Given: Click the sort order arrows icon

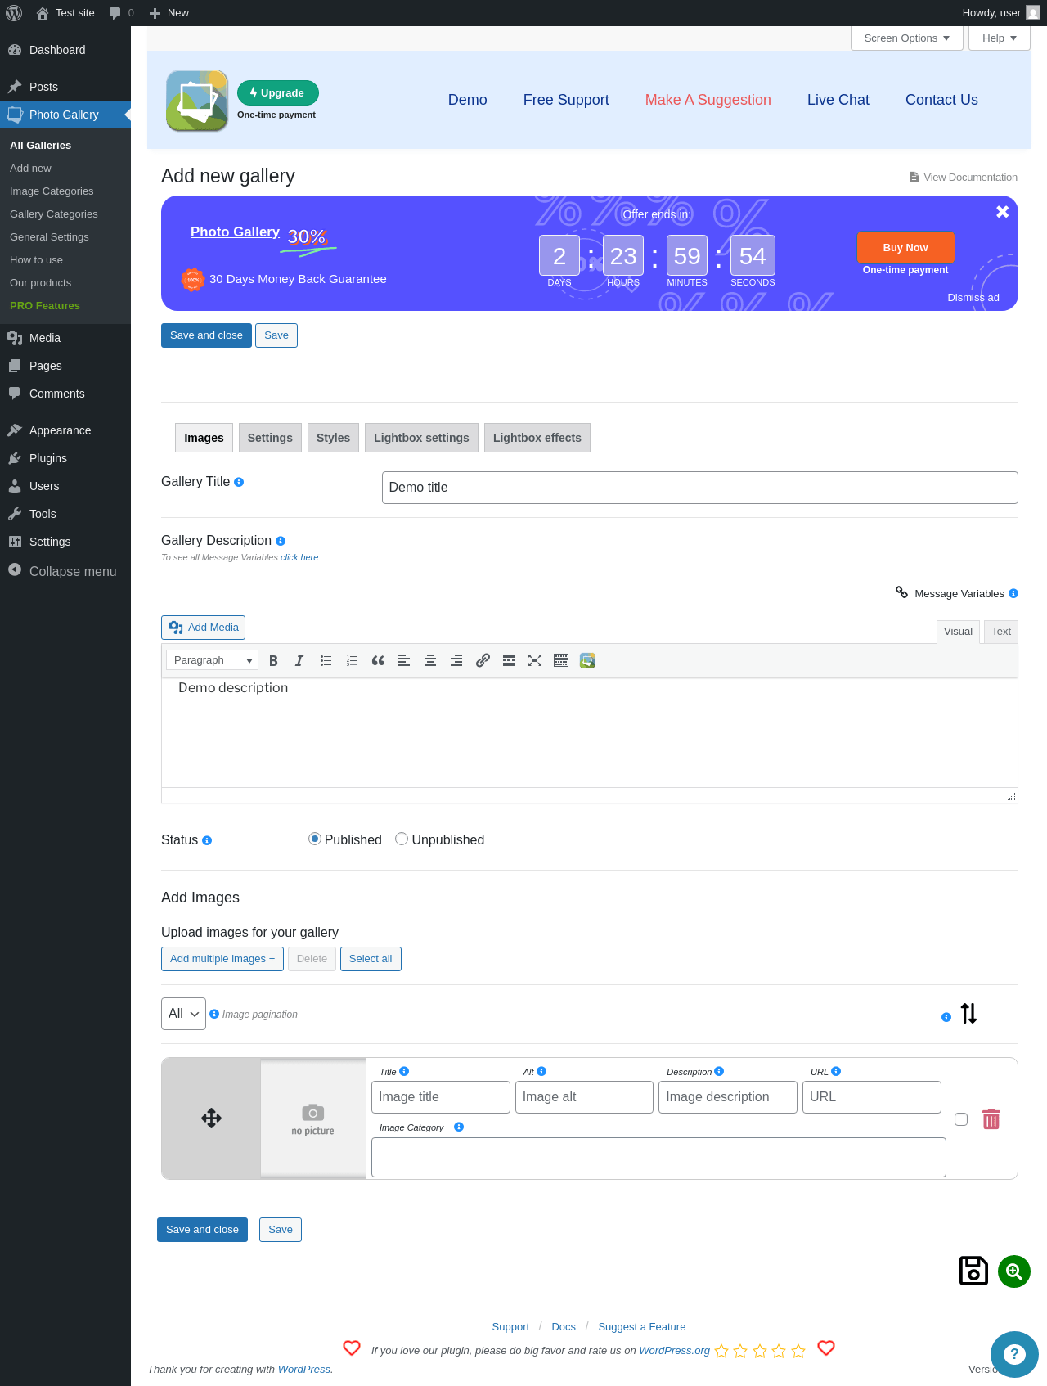Looking at the screenshot, I should [x=969, y=1014].
